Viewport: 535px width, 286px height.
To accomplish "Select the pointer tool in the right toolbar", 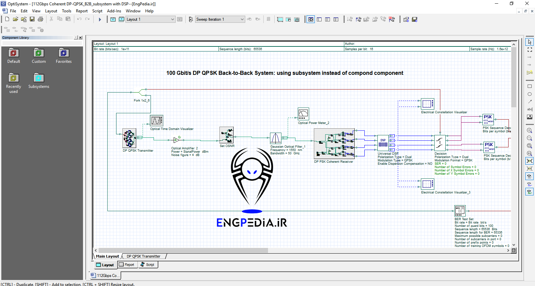I will click(530, 42).
